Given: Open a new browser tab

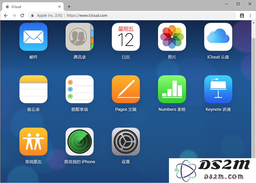Looking at the screenshot, I should 69,7.
